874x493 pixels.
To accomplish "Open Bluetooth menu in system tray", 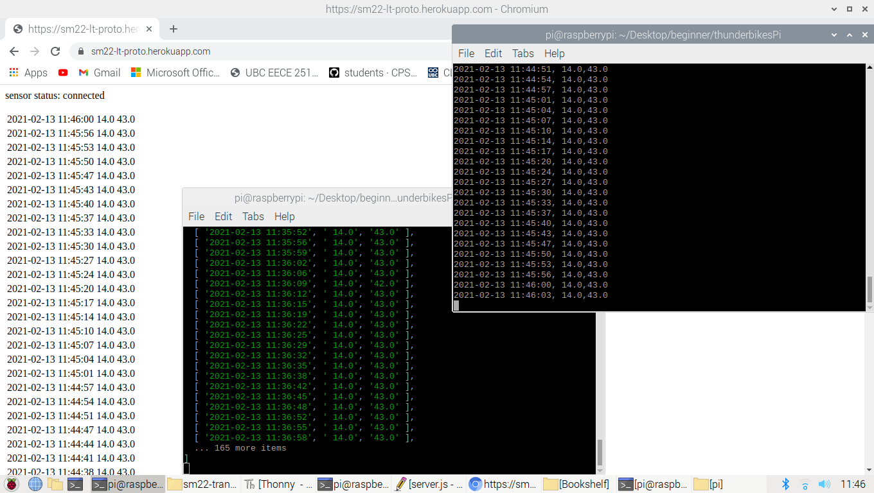I will (785, 484).
